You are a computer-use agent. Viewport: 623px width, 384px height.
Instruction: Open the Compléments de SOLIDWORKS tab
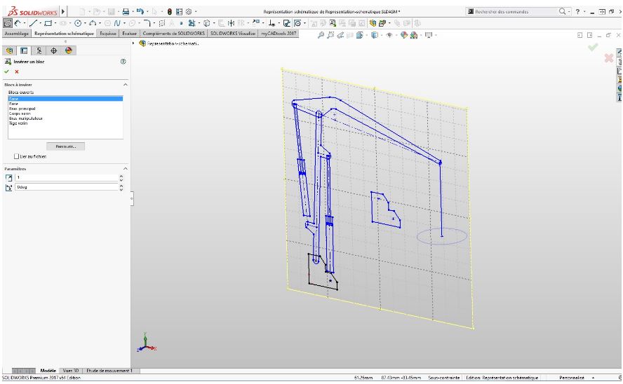coord(173,34)
